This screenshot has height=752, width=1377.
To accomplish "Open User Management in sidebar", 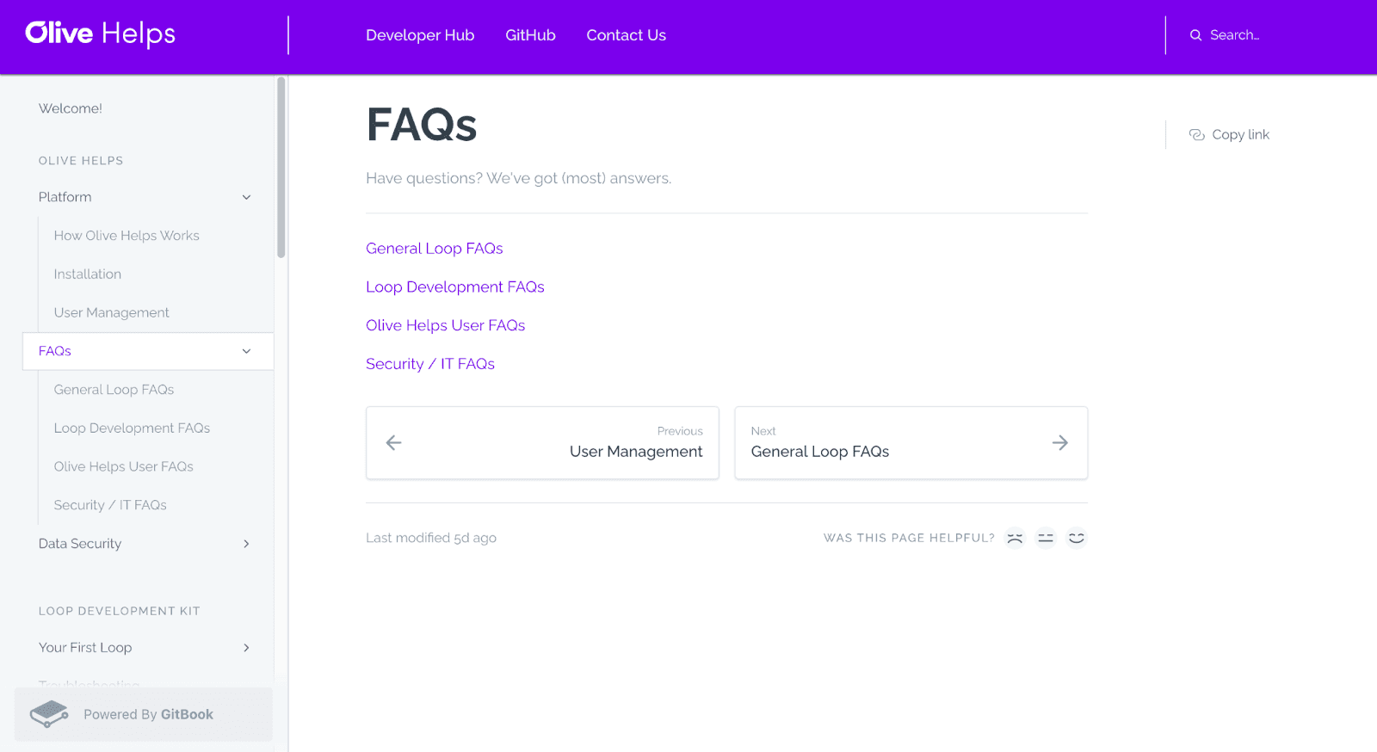I will tap(112, 313).
